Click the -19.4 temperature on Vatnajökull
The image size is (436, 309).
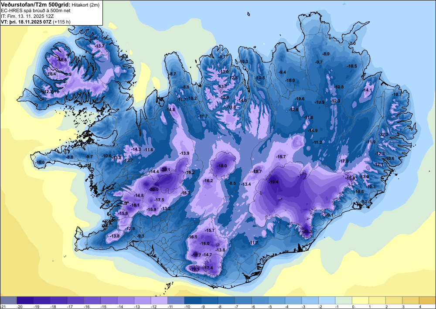click(x=274, y=182)
